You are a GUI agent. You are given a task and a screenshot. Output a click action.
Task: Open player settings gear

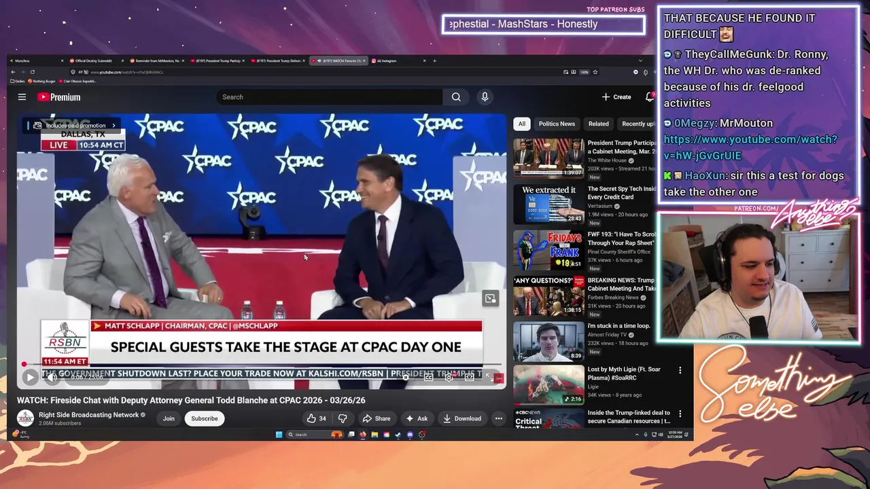[x=449, y=377]
